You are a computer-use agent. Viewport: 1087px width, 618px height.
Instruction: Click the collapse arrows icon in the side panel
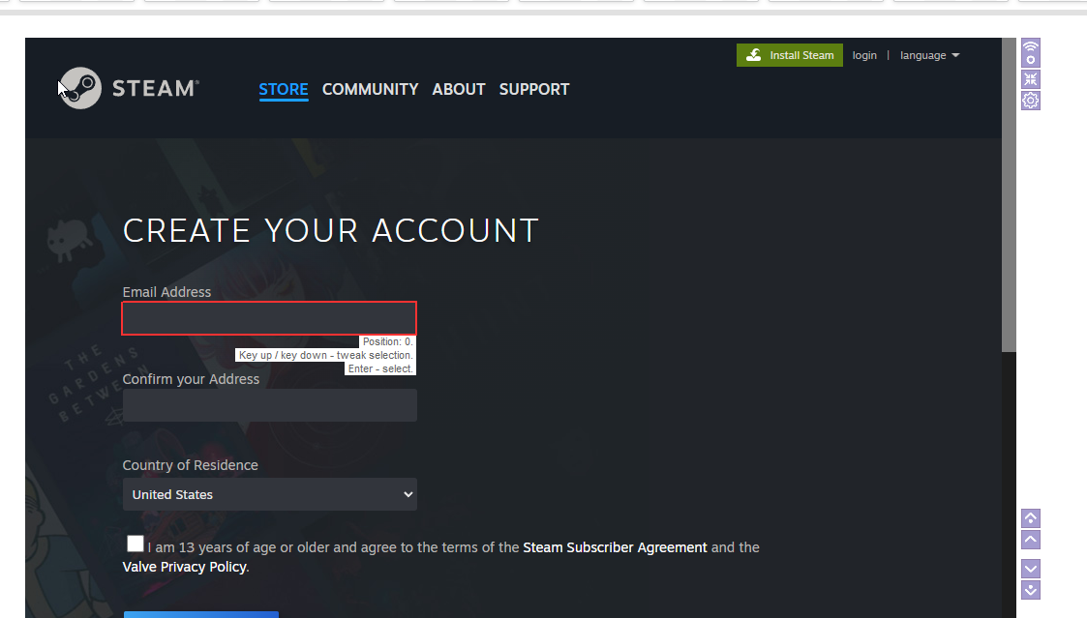1031,79
